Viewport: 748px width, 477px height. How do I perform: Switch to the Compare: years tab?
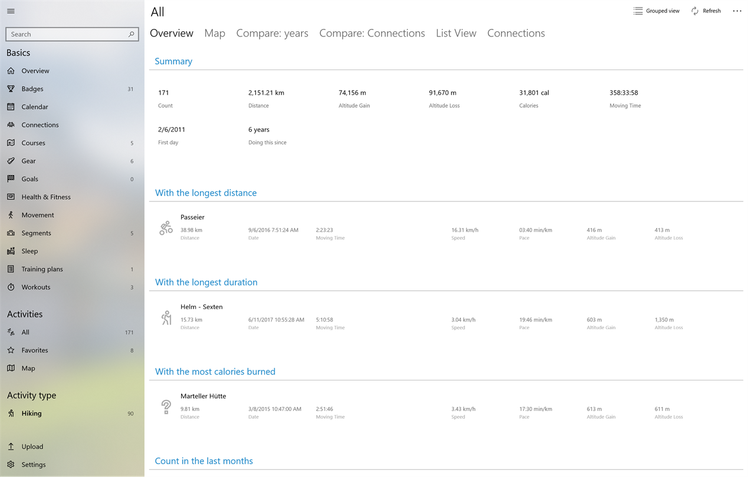[272, 34]
